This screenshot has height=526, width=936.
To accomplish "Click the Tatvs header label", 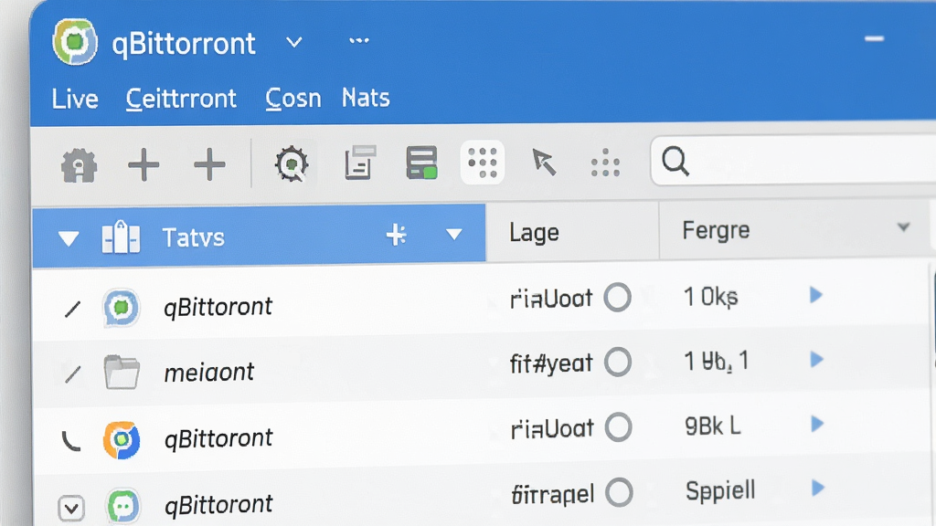I will point(194,238).
